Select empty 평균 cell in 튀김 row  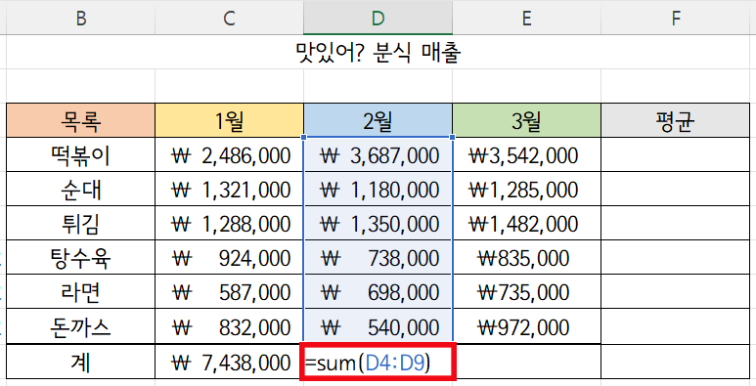click(676, 223)
